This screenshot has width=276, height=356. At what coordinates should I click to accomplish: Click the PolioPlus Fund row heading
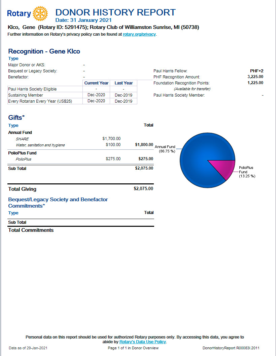(x=22, y=153)
